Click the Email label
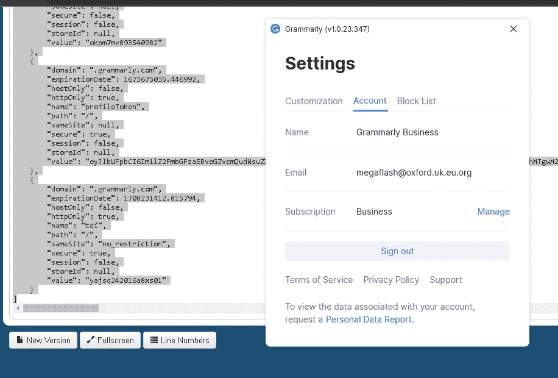Viewport: 558px width, 378px height. pyautogui.click(x=295, y=173)
